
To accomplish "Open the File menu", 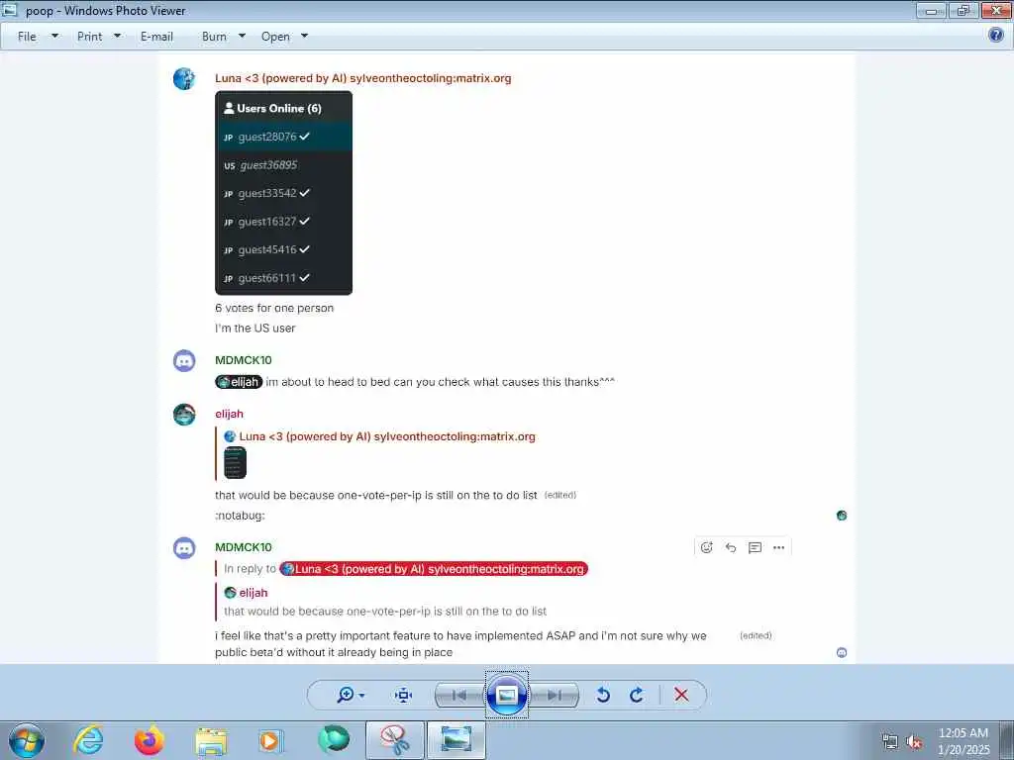I will 27,37.
